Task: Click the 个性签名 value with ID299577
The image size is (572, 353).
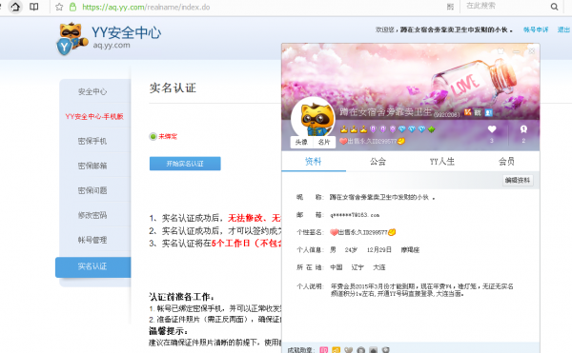Action: click(x=362, y=232)
